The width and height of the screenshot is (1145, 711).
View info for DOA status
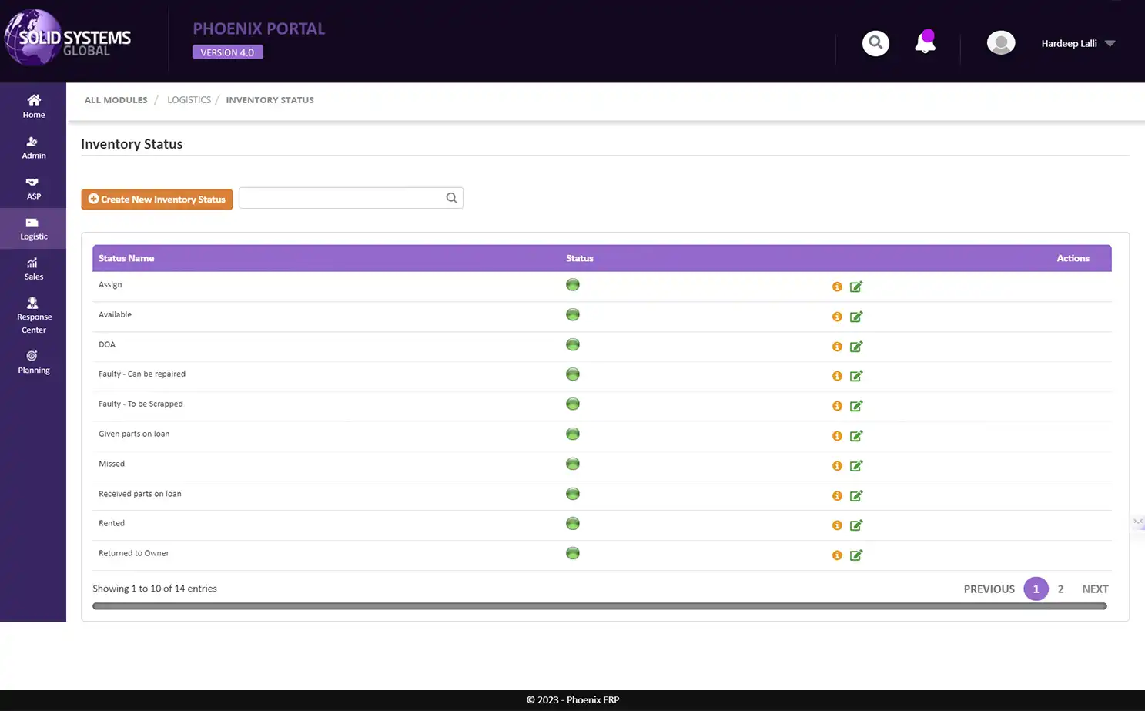click(x=837, y=347)
